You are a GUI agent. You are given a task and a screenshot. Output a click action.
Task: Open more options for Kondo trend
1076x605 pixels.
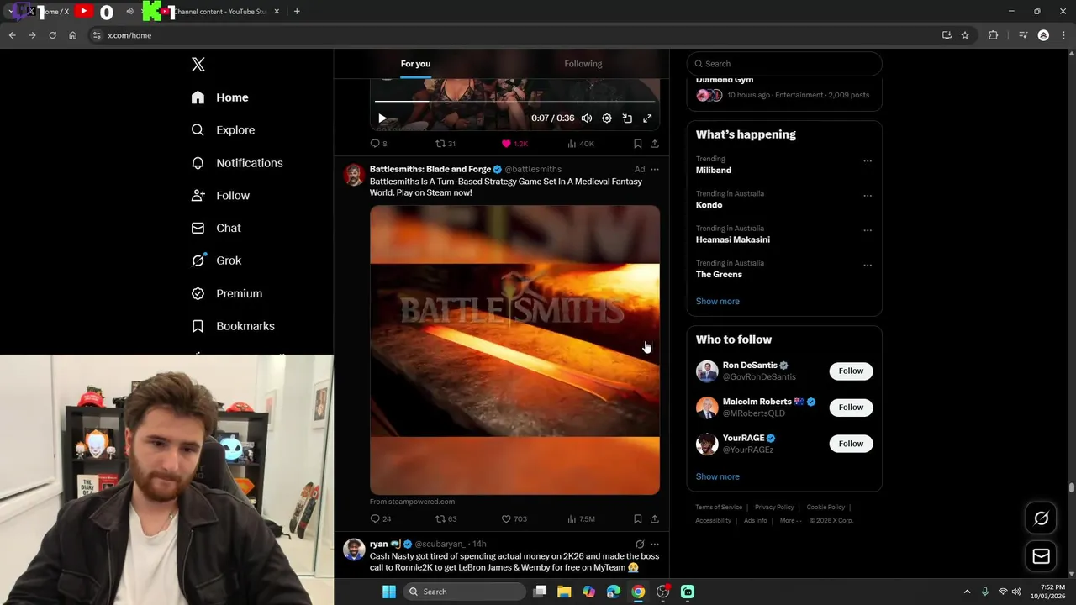click(x=868, y=196)
